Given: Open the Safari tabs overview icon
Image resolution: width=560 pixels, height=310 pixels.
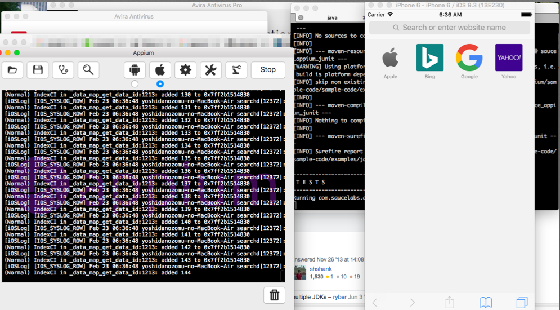Looking at the screenshot, I should tap(522, 303).
